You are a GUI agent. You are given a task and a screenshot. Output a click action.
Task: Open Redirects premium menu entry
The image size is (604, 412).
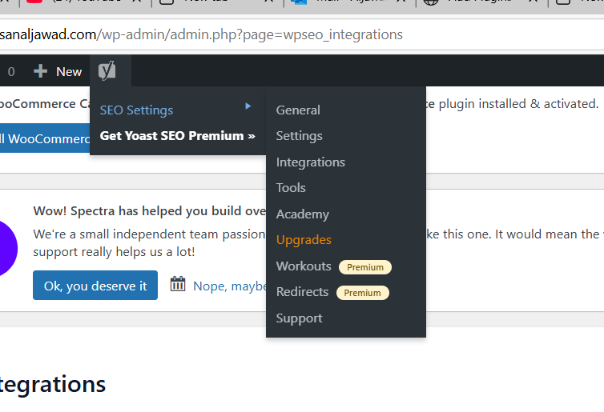point(302,292)
